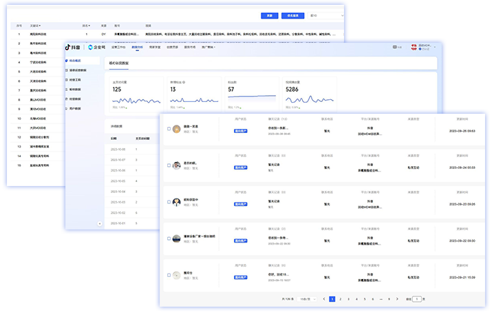Image resolution: width=492 pixels, height=317 pixels.
Task: Select the 核心运营数据 tab
Action: click(118, 63)
